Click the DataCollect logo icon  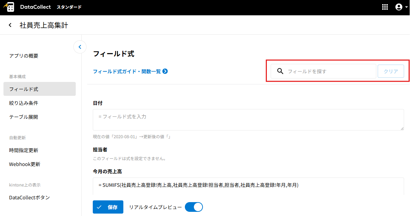pos(9,7)
